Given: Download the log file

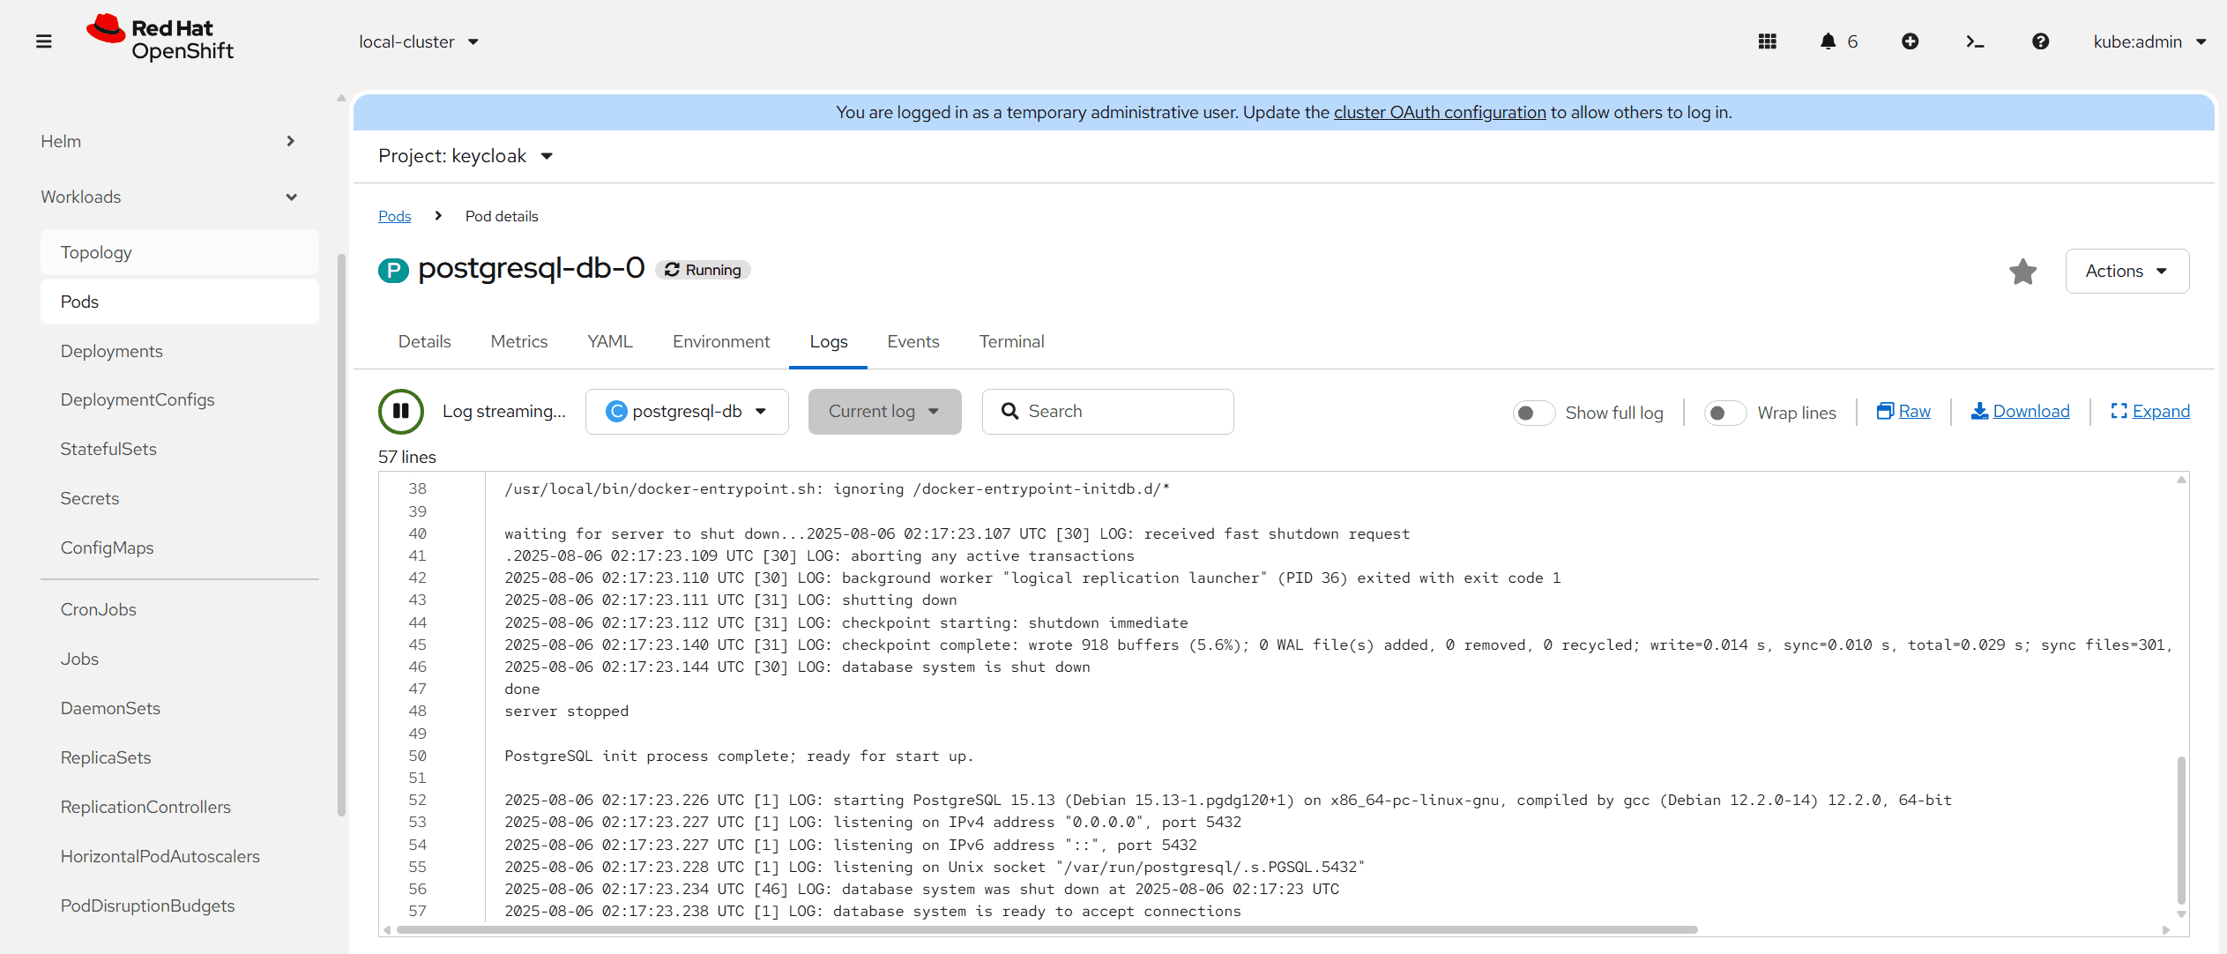Looking at the screenshot, I should [x=2020, y=412].
